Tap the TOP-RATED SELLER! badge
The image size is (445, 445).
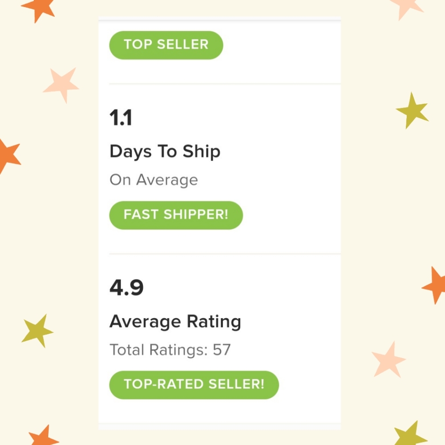(194, 385)
